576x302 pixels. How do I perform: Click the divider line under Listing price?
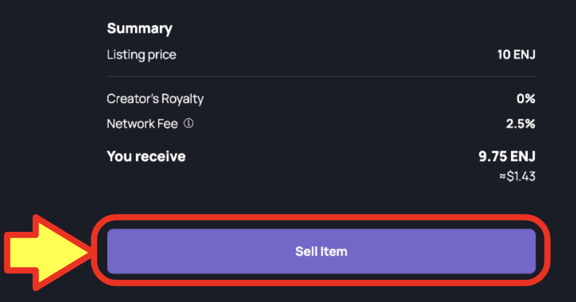pos(321,76)
